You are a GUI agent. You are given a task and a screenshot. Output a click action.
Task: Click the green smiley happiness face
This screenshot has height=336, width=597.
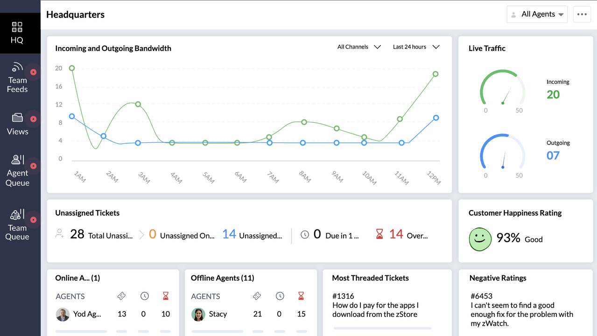[x=480, y=239]
